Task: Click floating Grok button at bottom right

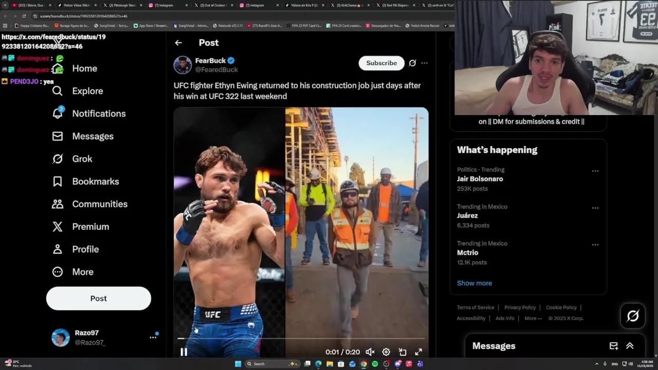Action: pos(633,316)
